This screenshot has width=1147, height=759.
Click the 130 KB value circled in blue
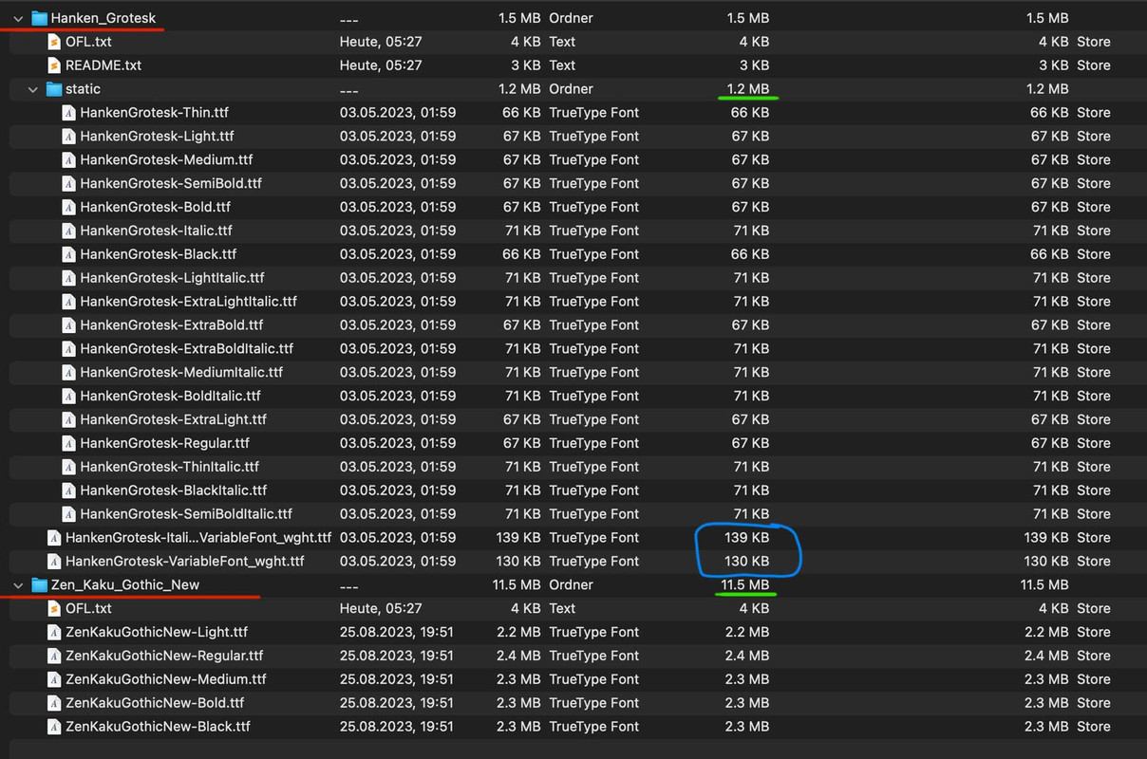(x=746, y=562)
